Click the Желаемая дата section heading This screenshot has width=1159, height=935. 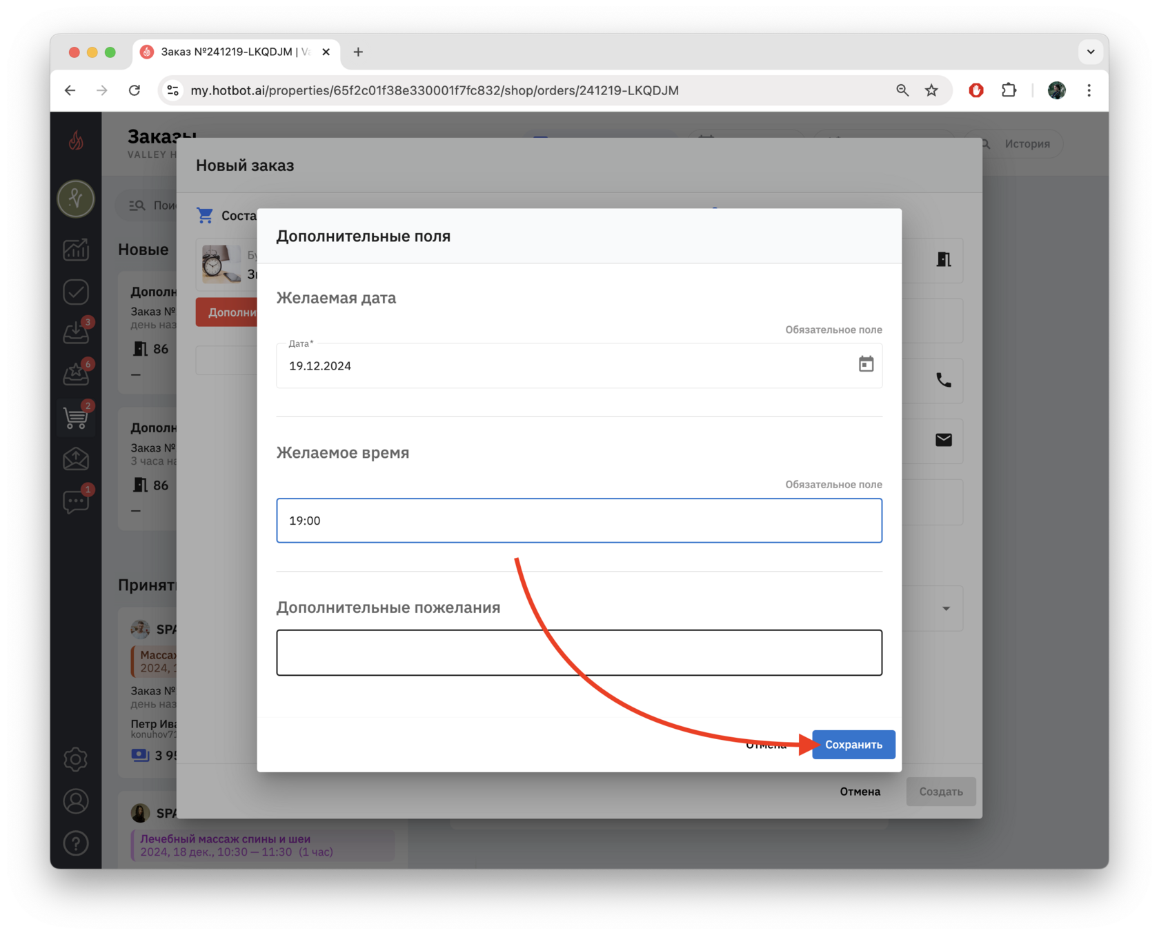click(336, 298)
